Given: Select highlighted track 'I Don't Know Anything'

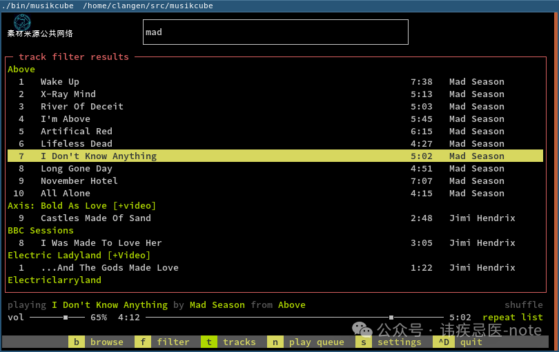Looking at the screenshot, I should pyautogui.click(x=275, y=156).
